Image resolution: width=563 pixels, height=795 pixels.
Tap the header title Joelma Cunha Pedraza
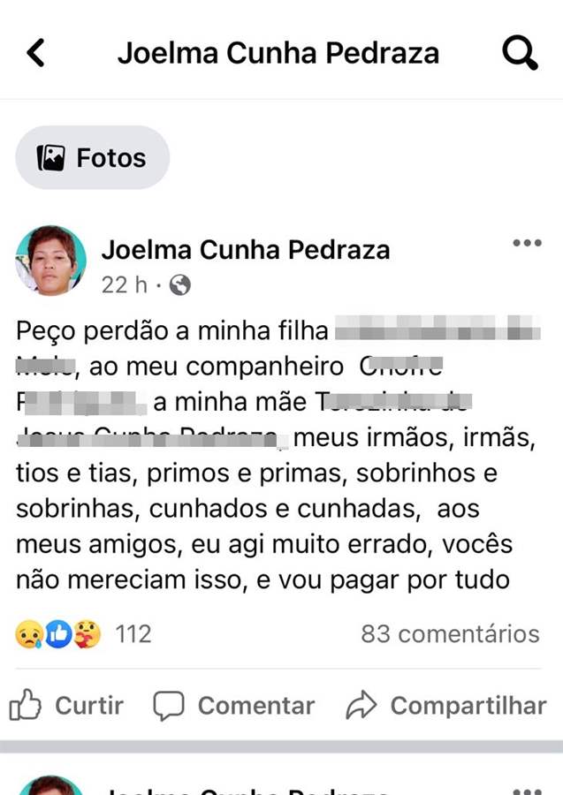278,53
